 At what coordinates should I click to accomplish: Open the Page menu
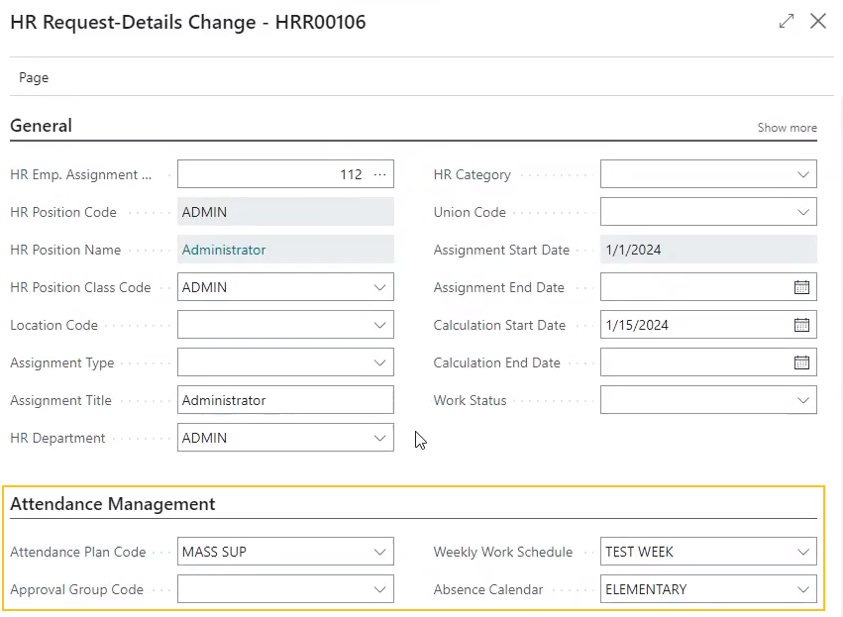pyautogui.click(x=34, y=77)
